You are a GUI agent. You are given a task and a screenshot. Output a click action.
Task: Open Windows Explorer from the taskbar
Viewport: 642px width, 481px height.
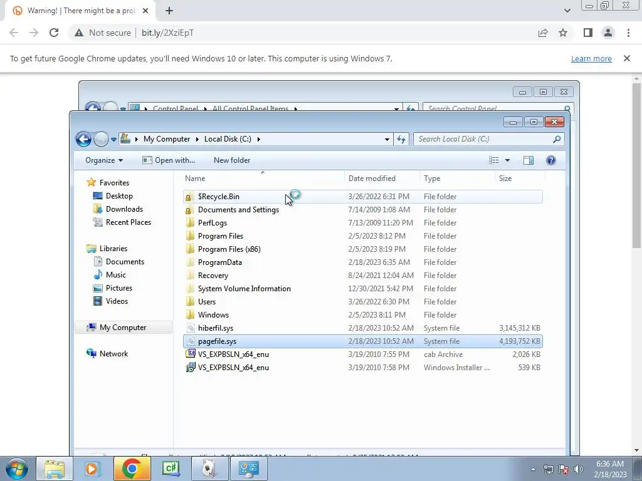(55, 468)
